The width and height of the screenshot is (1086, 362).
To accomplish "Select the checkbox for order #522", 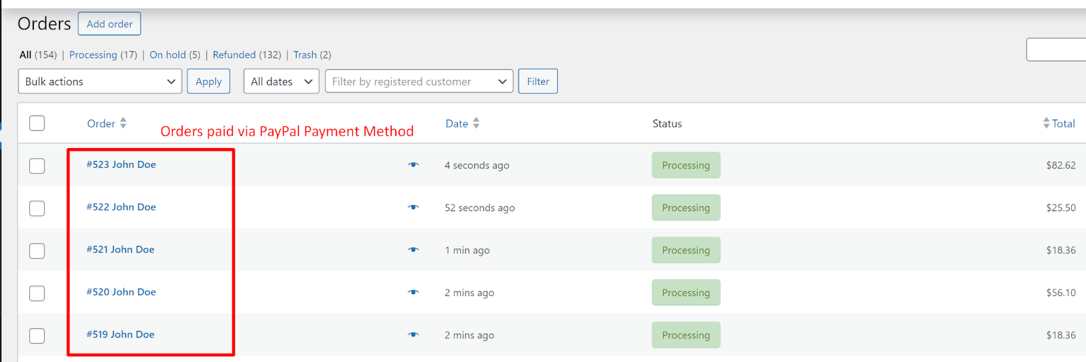I will coord(37,208).
